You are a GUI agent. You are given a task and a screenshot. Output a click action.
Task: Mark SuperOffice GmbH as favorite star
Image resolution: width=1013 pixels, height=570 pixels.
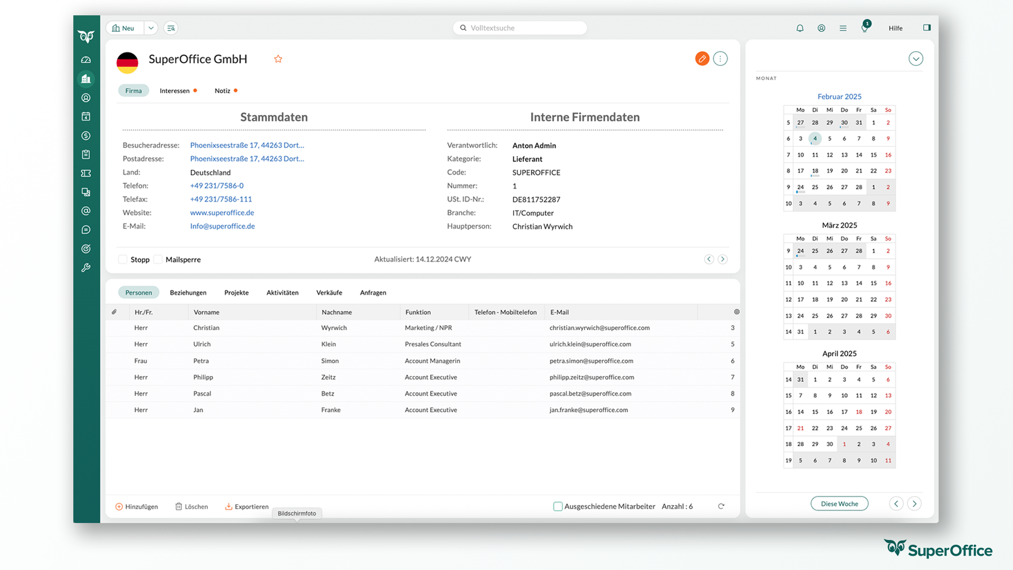click(x=278, y=59)
